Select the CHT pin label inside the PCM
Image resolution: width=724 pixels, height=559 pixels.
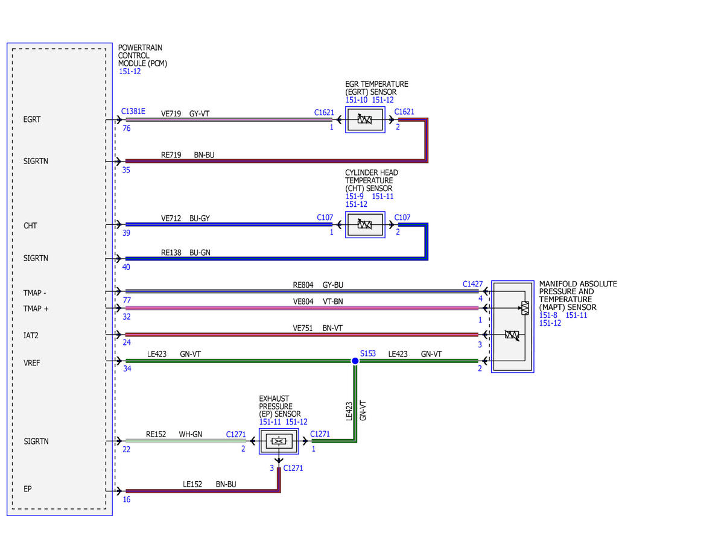pyautogui.click(x=30, y=226)
